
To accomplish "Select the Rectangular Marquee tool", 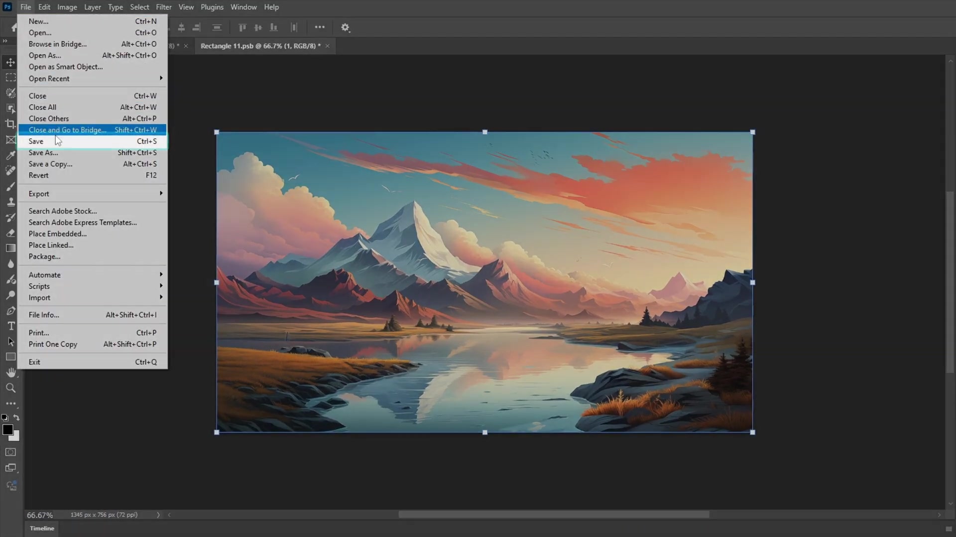I will pyautogui.click(x=10, y=78).
